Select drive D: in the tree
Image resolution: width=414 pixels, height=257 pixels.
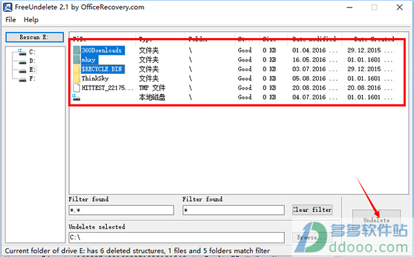click(32, 61)
